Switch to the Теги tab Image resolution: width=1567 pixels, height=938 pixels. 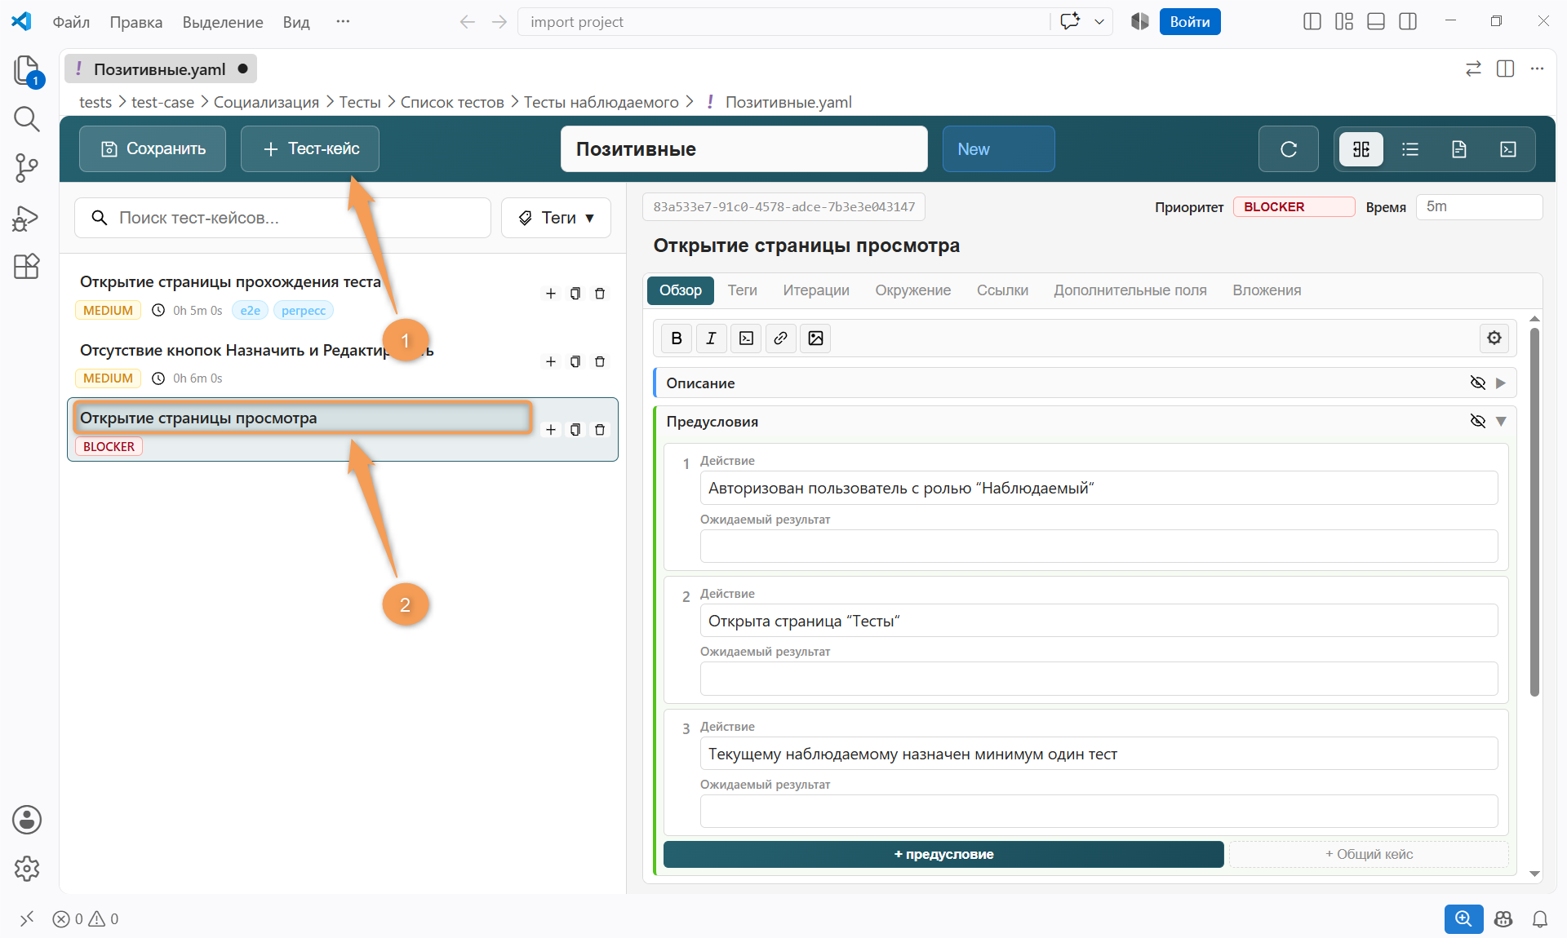coord(743,290)
